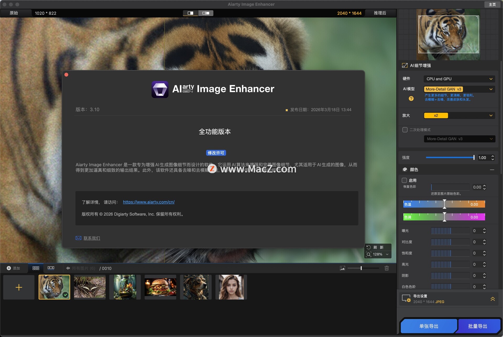The image size is (503, 337).
Task: Click the trash icon to delete image
Action: (386, 268)
